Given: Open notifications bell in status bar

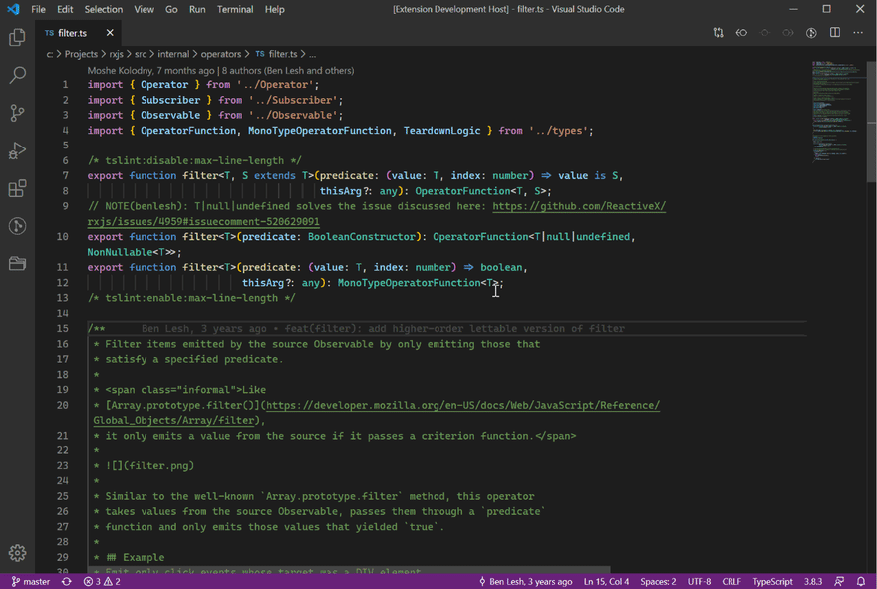Looking at the screenshot, I should coord(861,582).
